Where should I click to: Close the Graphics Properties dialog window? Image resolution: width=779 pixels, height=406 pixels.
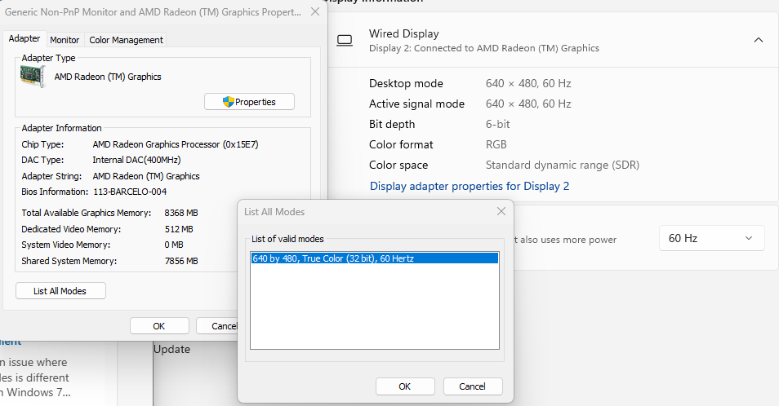[315, 11]
